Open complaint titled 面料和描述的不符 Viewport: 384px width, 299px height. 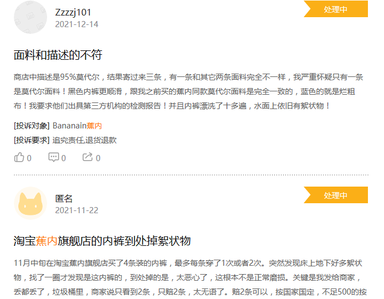pos(58,55)
